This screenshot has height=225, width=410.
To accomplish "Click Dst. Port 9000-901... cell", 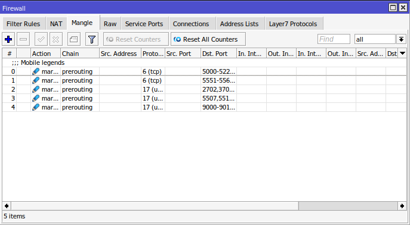I will 218,107.
